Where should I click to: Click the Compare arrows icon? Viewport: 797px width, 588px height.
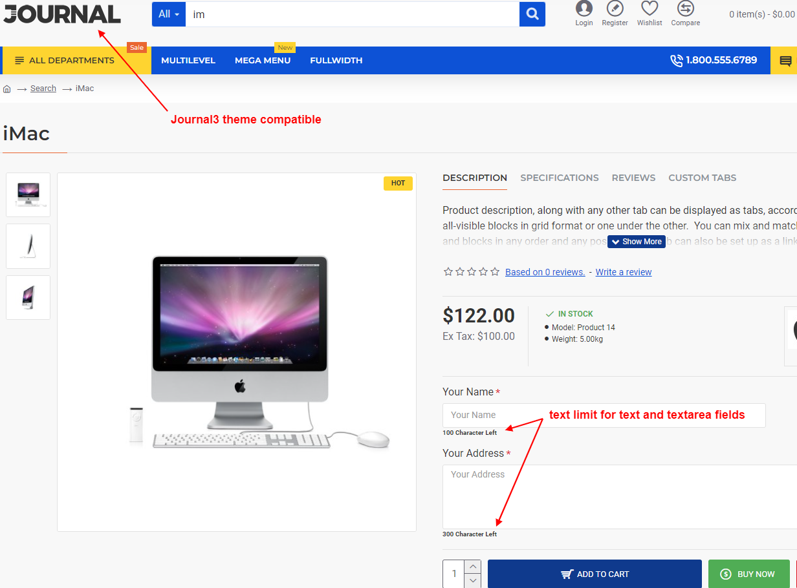(x=685, y=9)
